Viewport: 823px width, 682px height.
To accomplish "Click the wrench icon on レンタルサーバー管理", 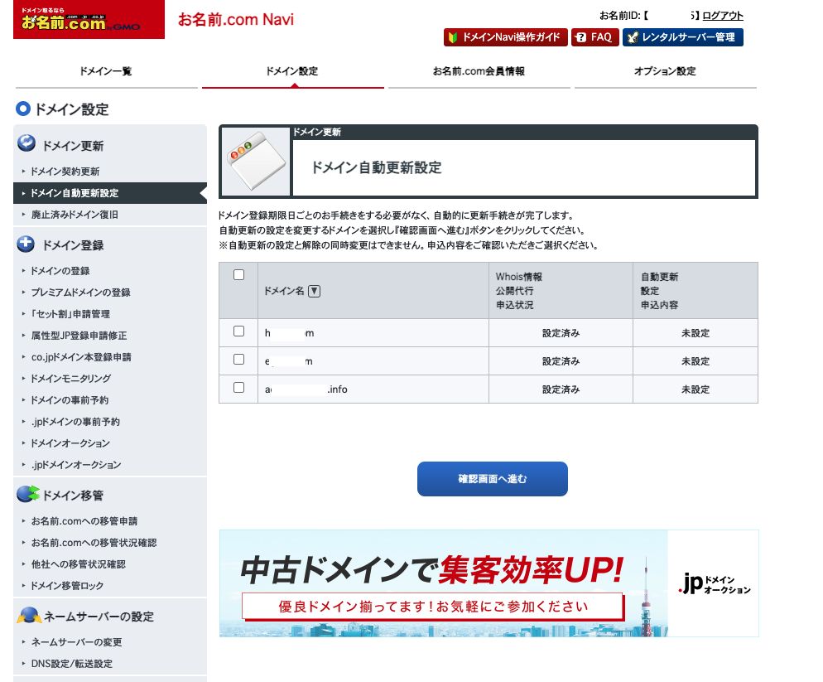I will point(633,37).
